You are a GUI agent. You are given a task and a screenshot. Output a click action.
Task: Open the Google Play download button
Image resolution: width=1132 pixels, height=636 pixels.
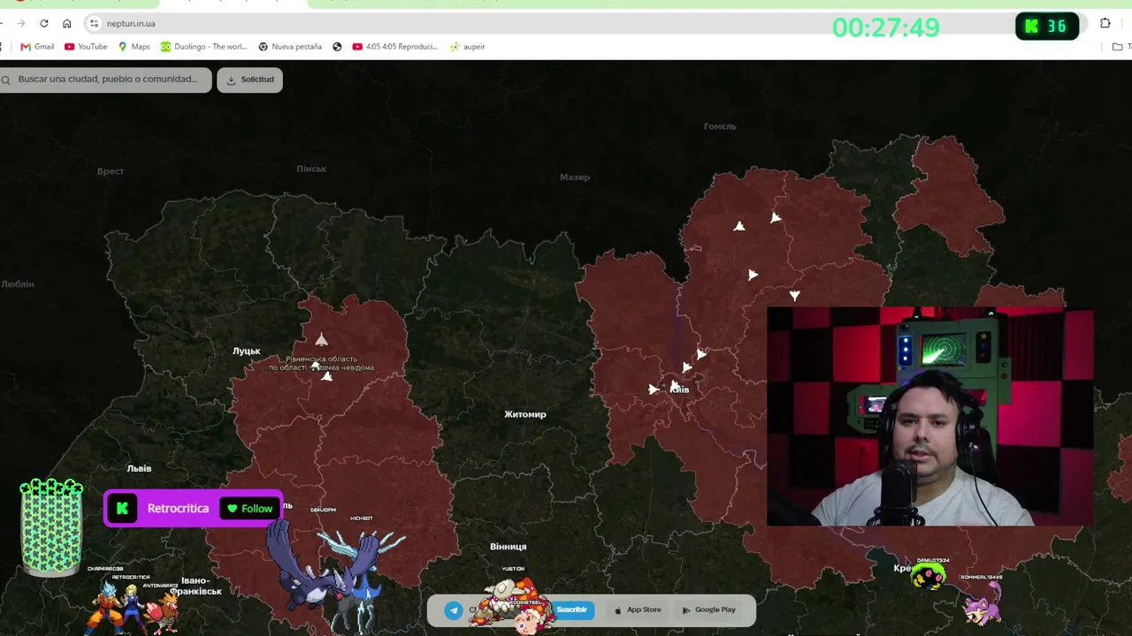click(709, 609)
